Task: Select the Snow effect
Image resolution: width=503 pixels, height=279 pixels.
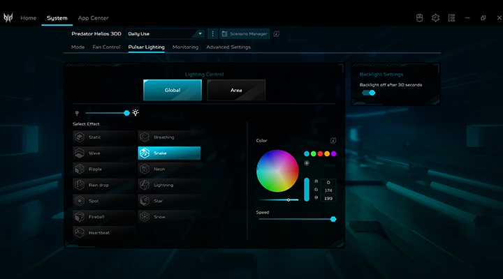Action: pyautogui.click(x=169, y=217)
